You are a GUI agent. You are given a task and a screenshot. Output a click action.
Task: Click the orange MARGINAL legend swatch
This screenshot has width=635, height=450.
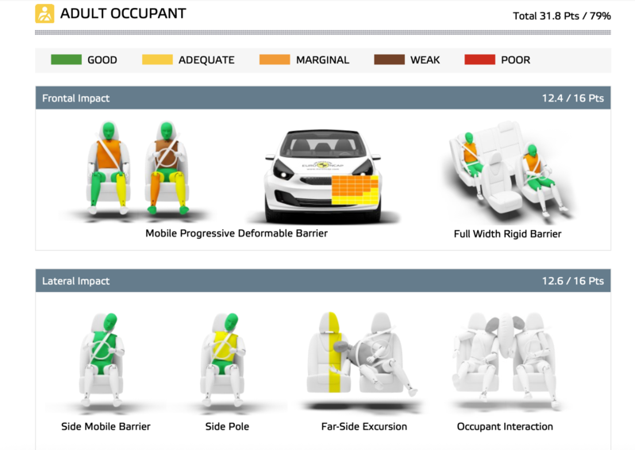tap(275, 60)
